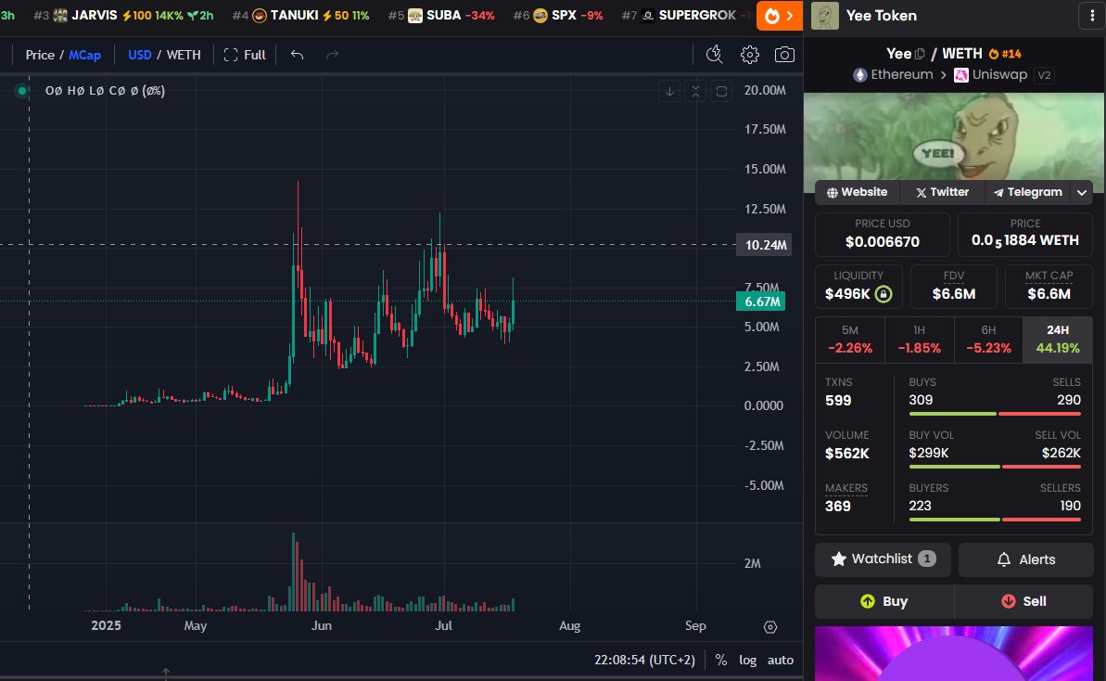Click the Ethereum chain icon

click(x=859, y=75)
